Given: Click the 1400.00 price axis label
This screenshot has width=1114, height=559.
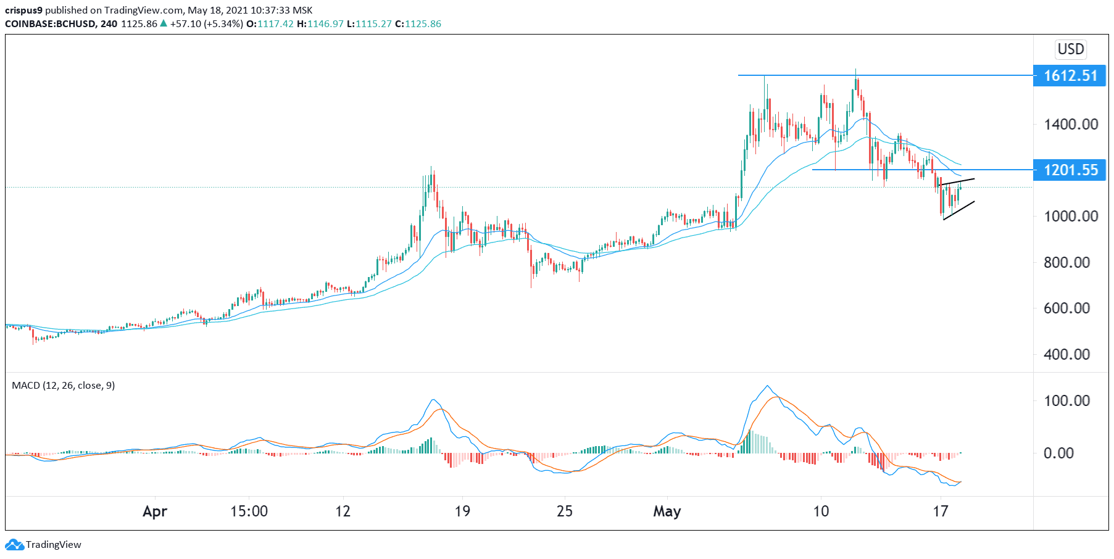Looking at the screenshot, I should click(x=1071, y=124).
